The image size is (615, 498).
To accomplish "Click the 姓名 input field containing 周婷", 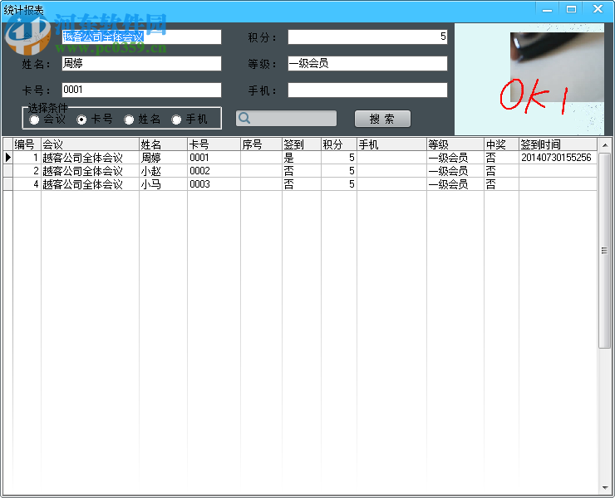I will (141, 63).
